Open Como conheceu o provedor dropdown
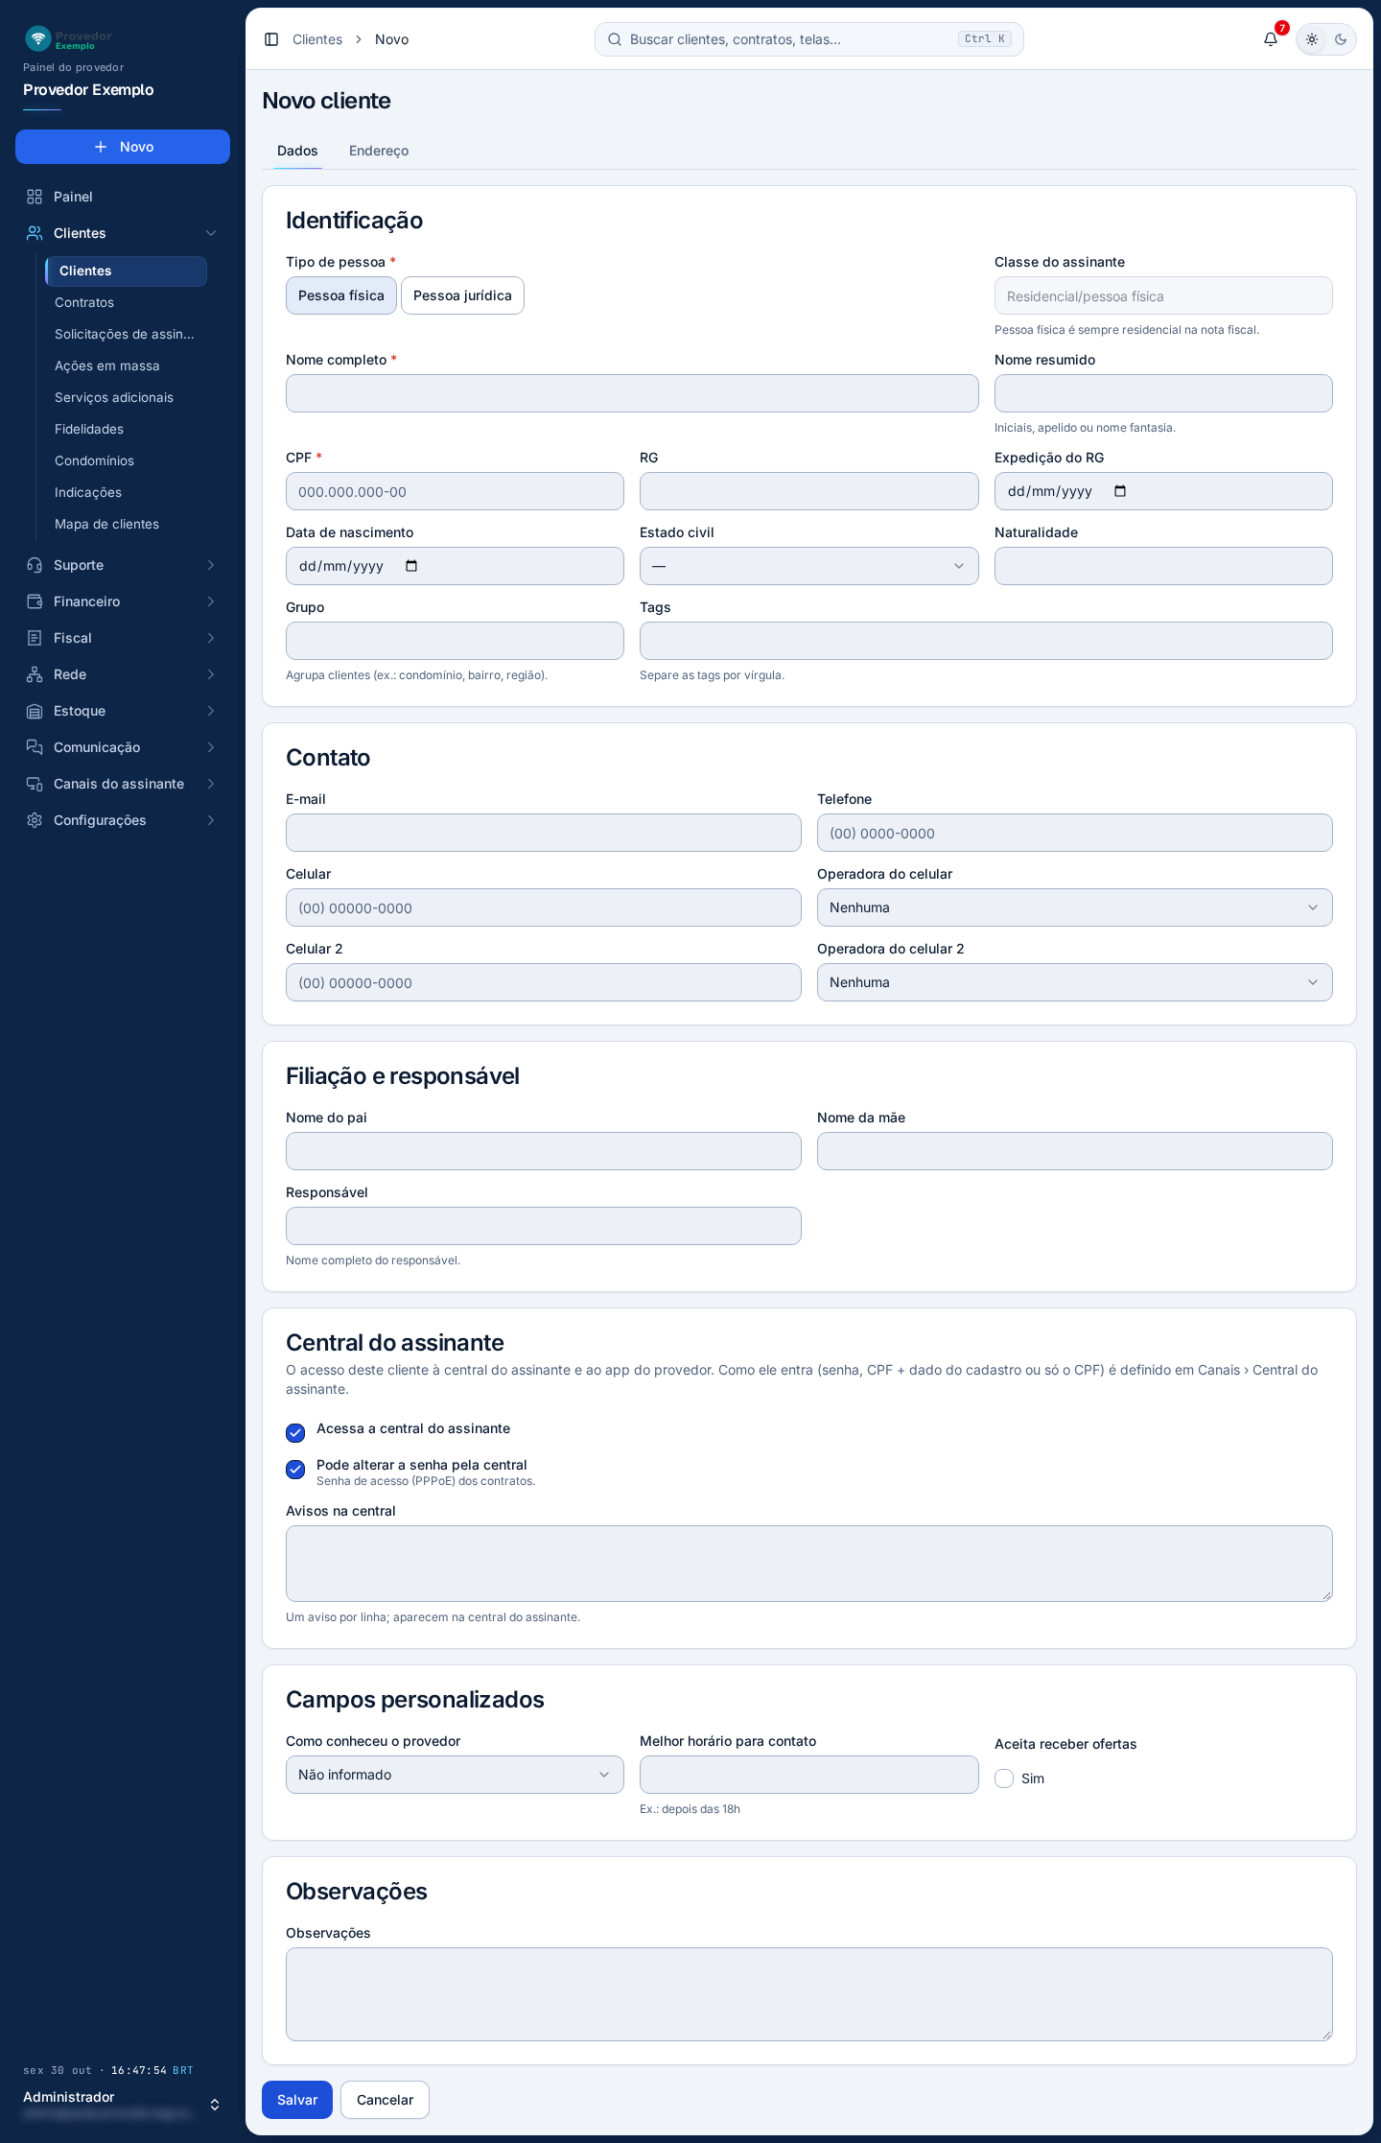This screenshot has width=1381, height=2143. coord(455,1775)
